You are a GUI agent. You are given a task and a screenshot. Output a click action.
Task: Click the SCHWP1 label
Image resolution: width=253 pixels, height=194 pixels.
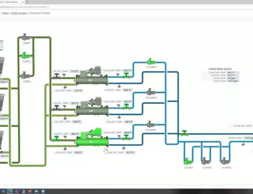click(189, 168)
